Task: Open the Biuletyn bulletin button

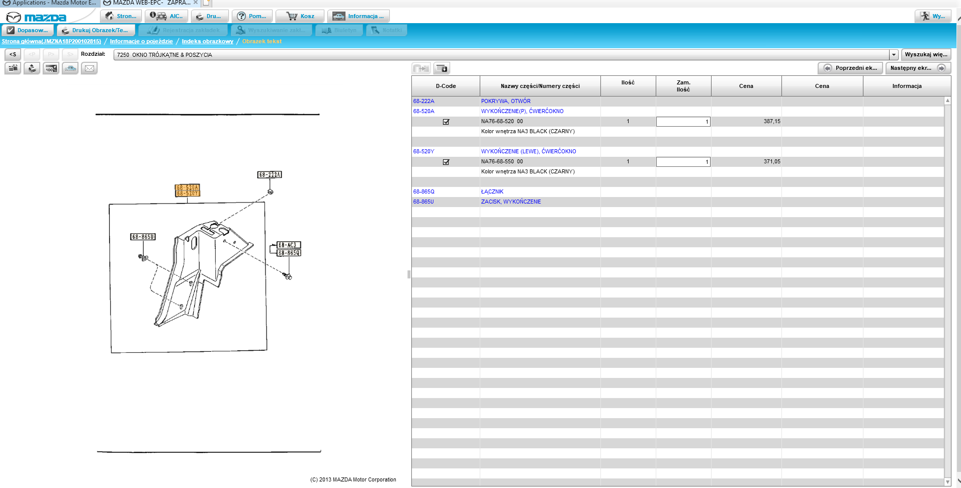Action: 339,30
